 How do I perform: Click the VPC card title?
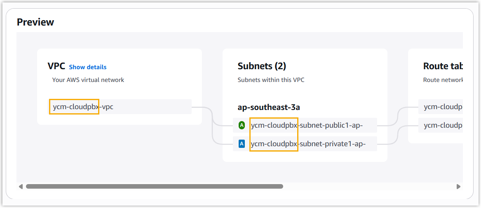56,66
